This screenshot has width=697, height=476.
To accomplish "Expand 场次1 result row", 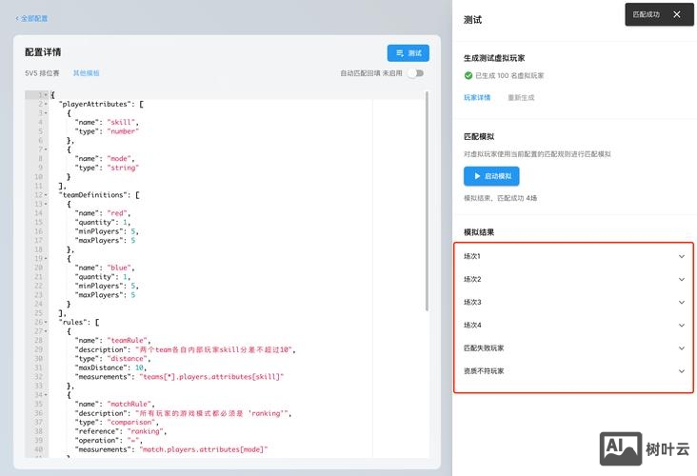I will pos(573,256).
